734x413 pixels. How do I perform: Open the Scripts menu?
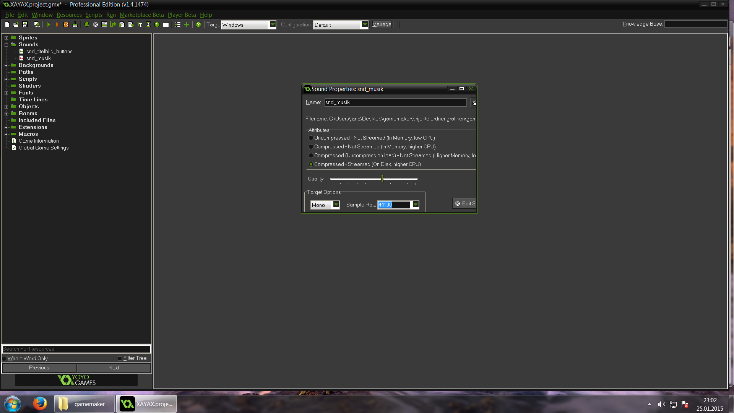pyautogui.click(x=94, y=15)
